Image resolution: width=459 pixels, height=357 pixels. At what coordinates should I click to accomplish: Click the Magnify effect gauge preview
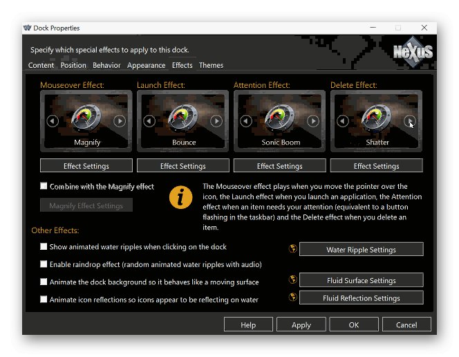86,118
